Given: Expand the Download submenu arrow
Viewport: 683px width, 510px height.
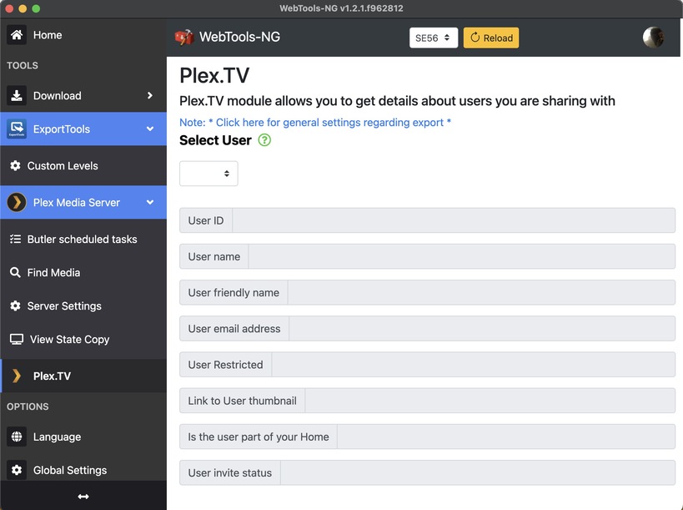Looking at the screenshot, I should coord(150,95).
